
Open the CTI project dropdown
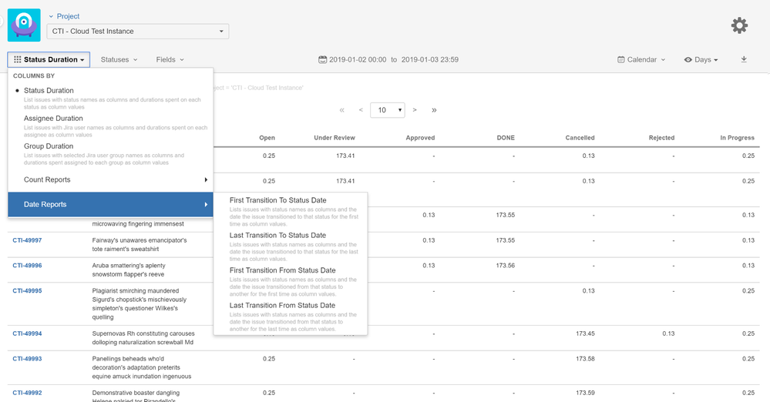[x=138, y=32]
